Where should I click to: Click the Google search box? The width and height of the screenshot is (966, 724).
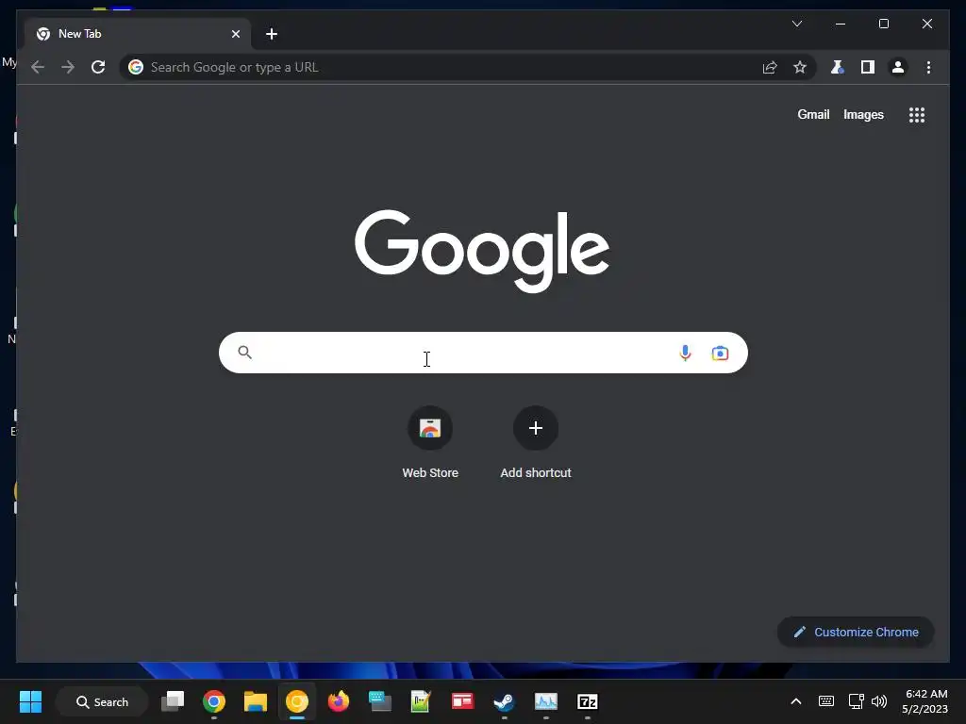point(483,353)
